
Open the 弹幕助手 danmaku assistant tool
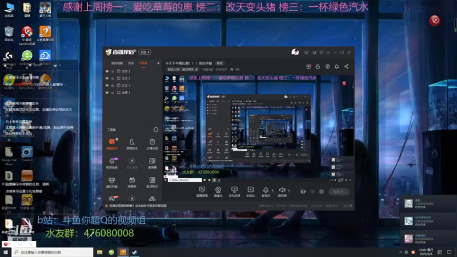click(x=112, y=144)
